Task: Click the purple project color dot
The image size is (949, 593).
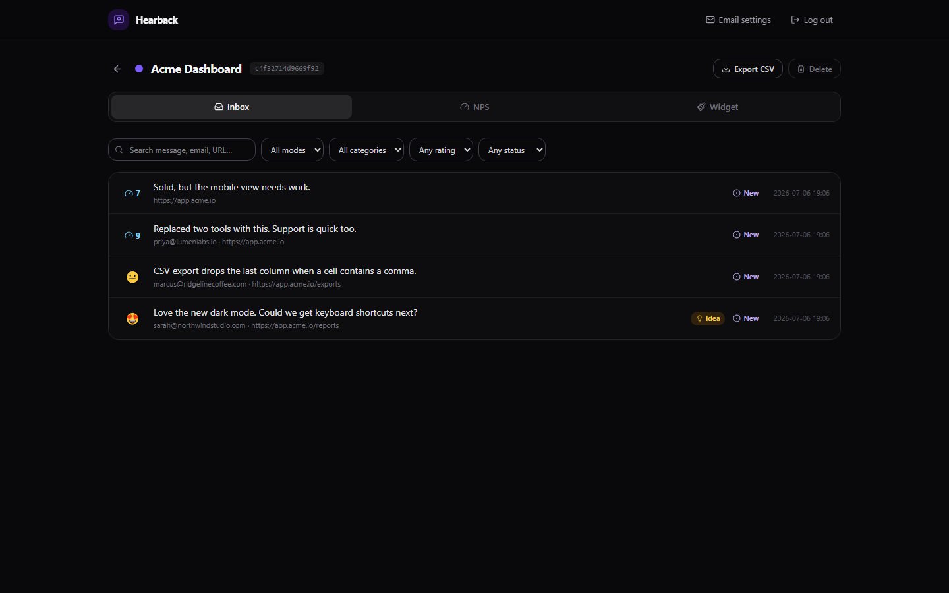Action: (x=139, y=69)
